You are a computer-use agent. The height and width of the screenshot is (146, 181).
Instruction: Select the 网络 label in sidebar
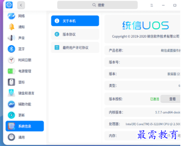22,16
